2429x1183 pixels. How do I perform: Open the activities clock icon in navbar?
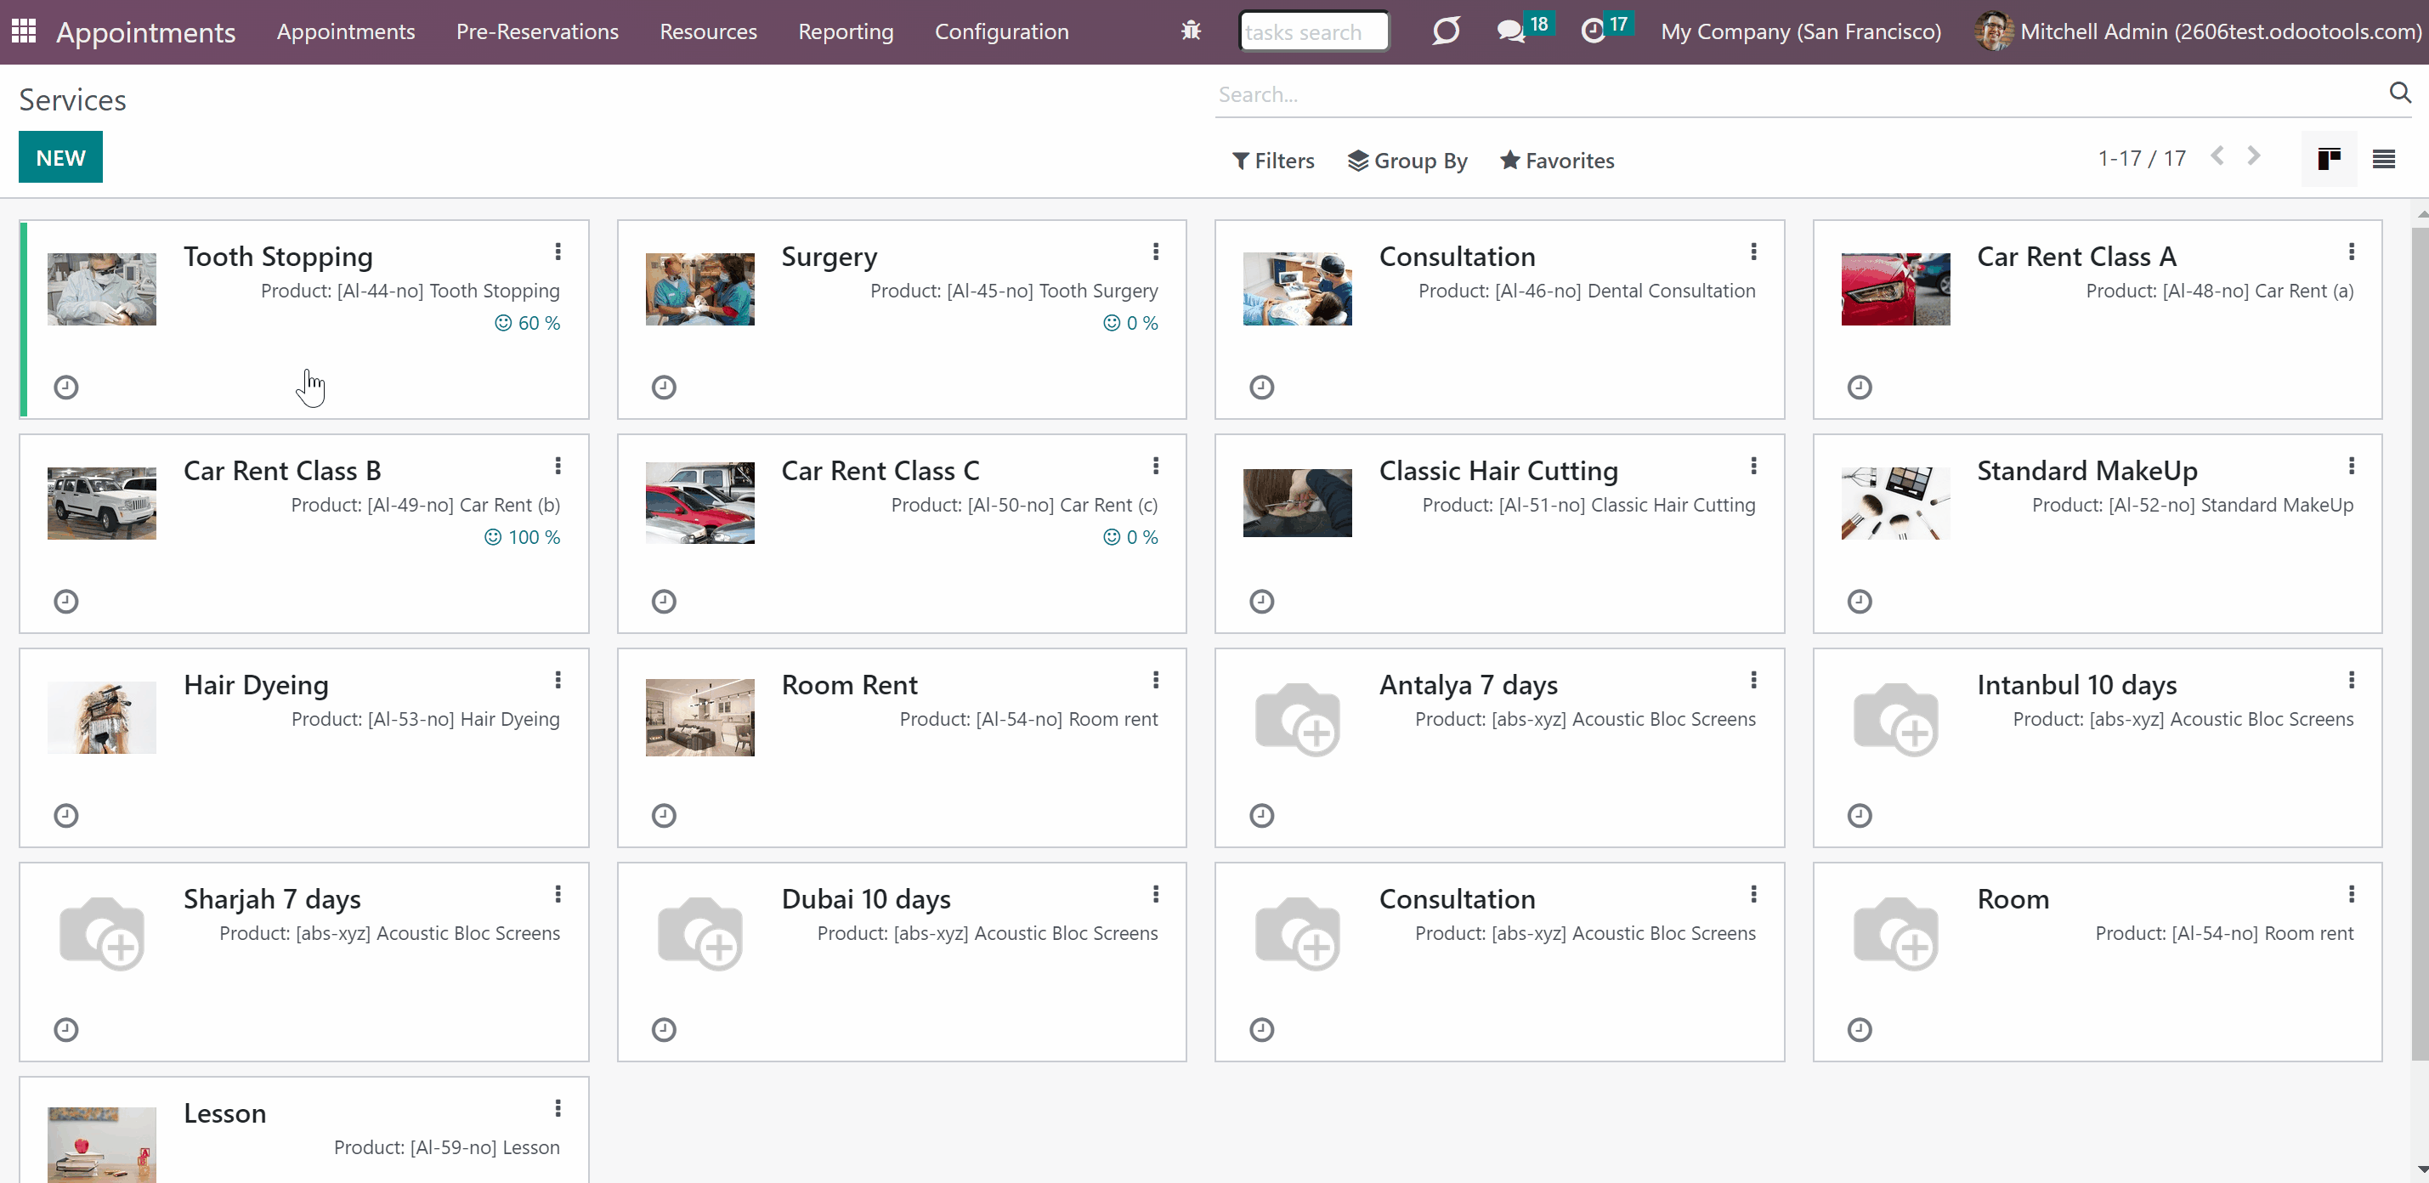pos(1593,31)
